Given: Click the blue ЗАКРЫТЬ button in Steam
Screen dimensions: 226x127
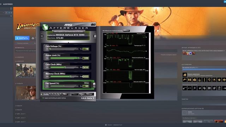Looking at the screenshot, I should [22, 38].
